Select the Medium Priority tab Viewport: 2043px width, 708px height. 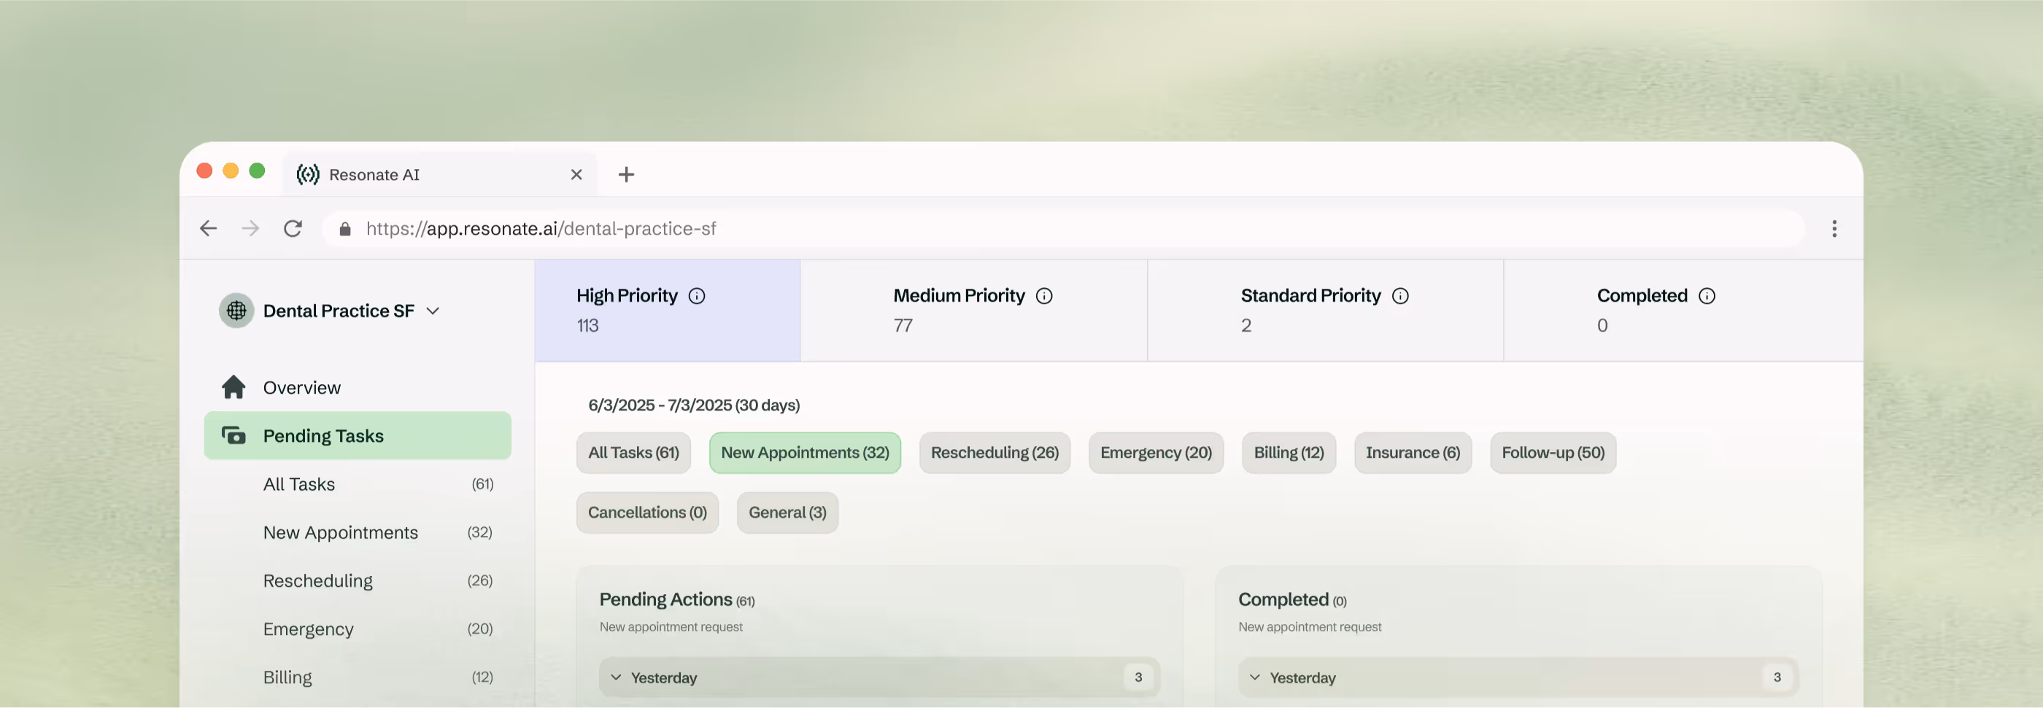pyautogui.click(x=974, y=310)
